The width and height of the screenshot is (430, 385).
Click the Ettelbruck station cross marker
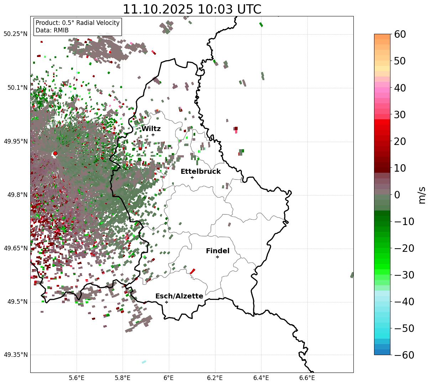click(x=192, y=177)
